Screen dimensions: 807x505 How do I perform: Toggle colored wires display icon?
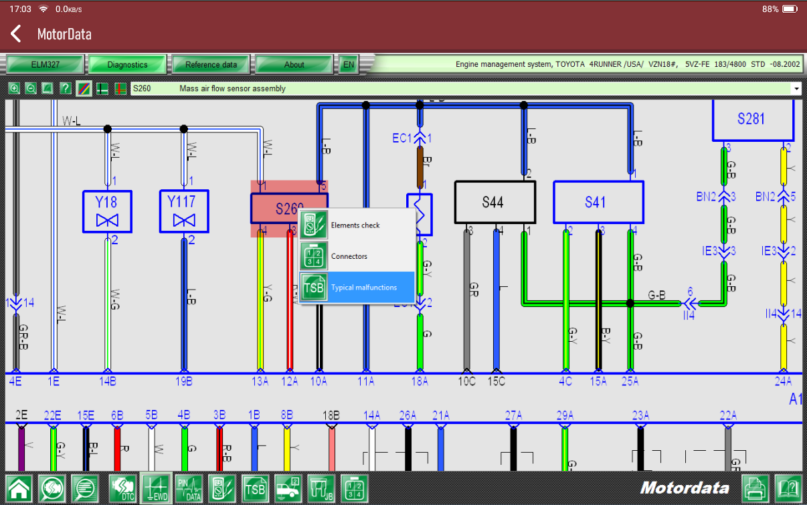click(84, 88)
